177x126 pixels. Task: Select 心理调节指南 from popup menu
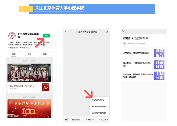[x=100, y=100]
